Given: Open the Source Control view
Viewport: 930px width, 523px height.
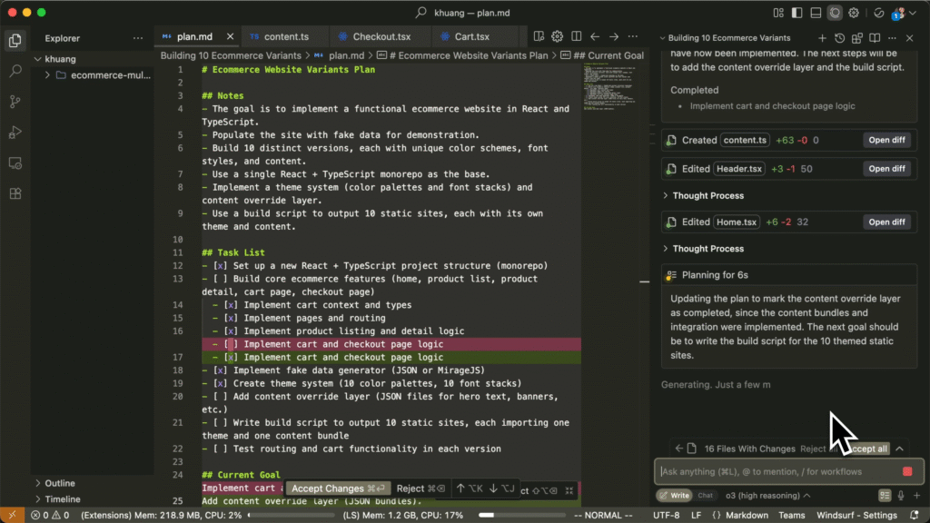Looking at the screenshot, I should coord(15,102).
